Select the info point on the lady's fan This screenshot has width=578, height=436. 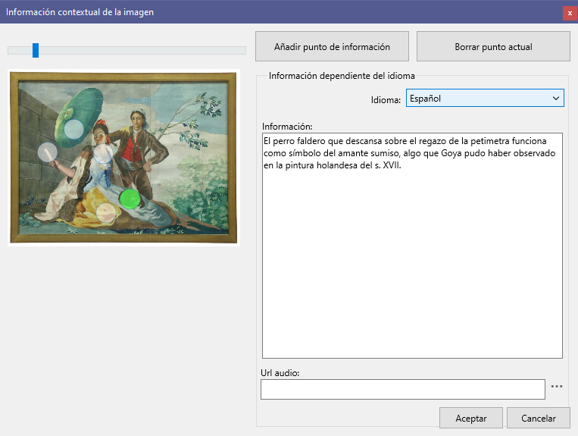[48, 152]
